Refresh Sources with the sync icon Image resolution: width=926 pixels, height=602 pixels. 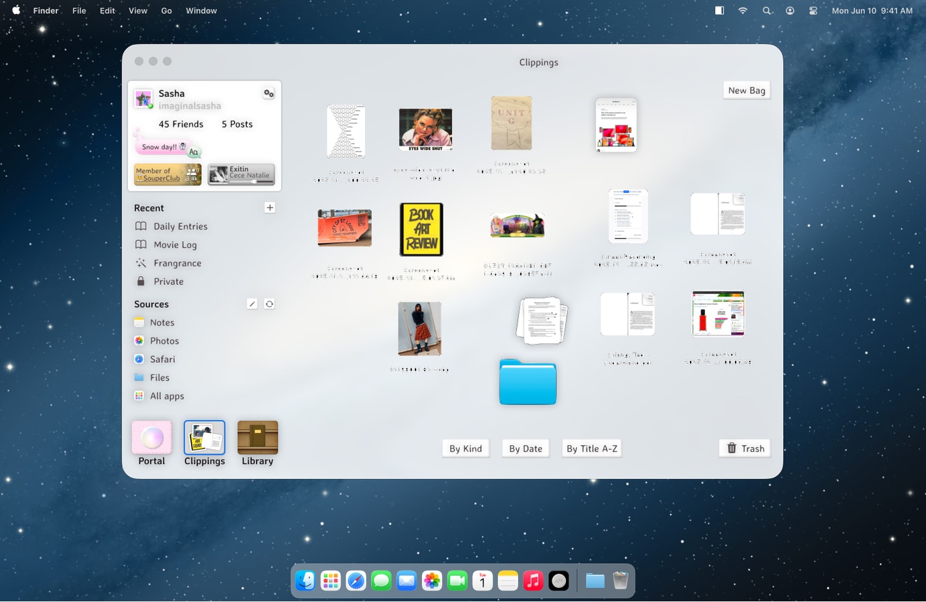[269, 304]
